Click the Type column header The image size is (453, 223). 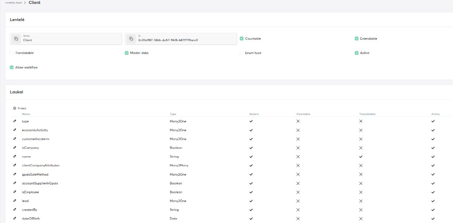pos(173,114)
